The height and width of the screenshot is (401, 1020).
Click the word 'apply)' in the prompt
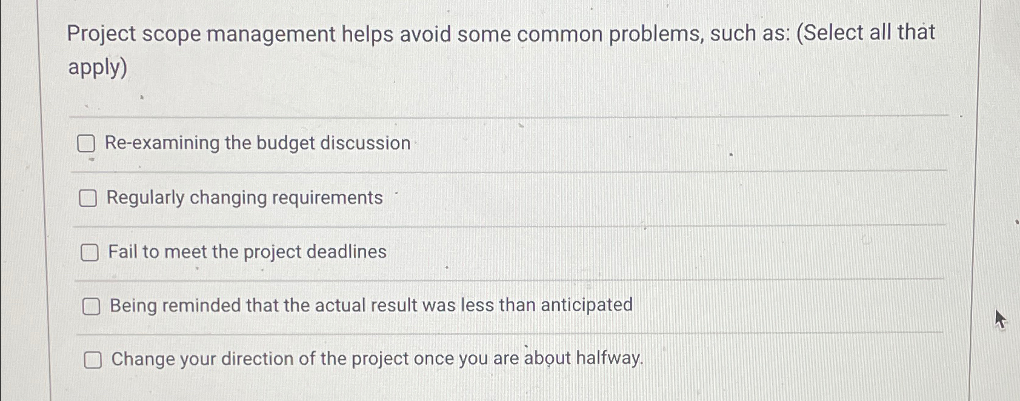[x=97, y=68]
